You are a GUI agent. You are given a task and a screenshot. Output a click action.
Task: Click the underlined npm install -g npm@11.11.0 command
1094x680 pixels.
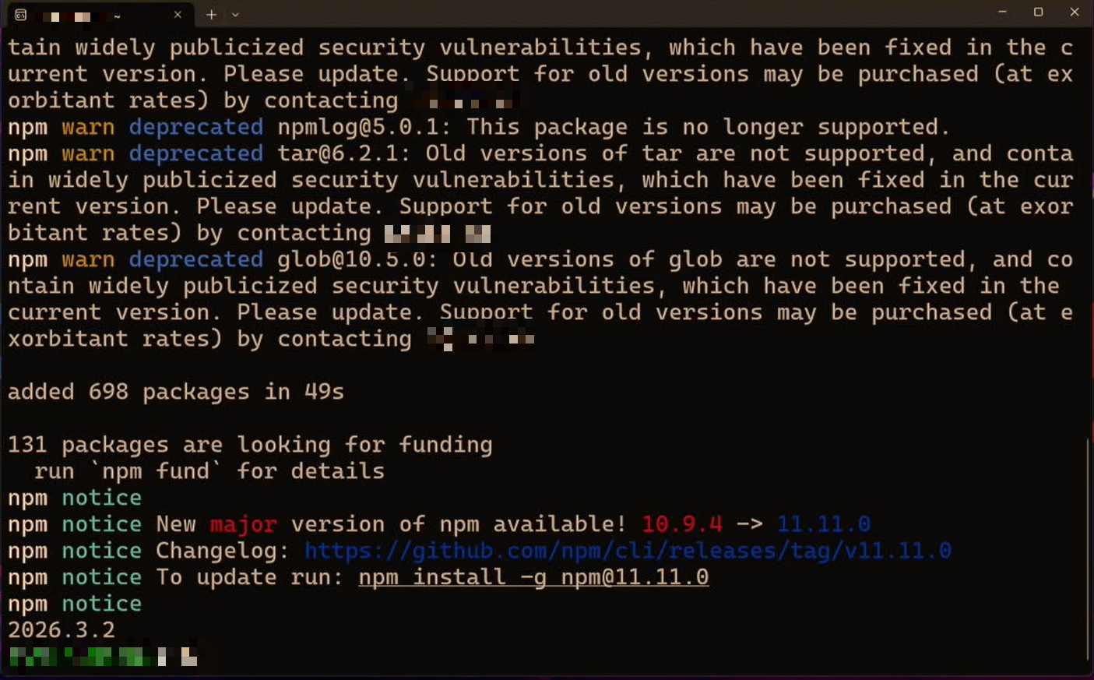[x=533, y=576]
